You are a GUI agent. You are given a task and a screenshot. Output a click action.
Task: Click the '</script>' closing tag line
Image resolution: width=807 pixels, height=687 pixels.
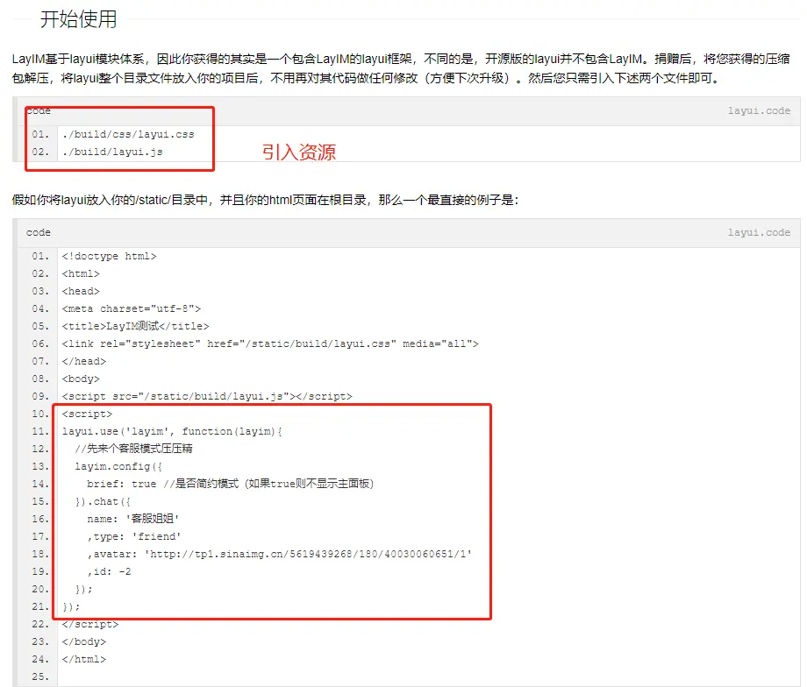click(90, 624)
